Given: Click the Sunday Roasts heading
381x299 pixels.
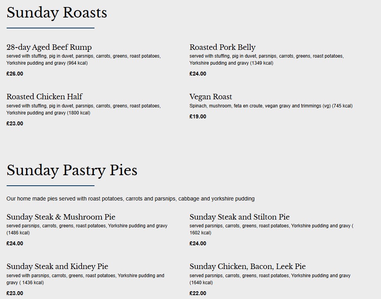Looking at the screenshot, I should pyautogui.click(x=57, y=13).
